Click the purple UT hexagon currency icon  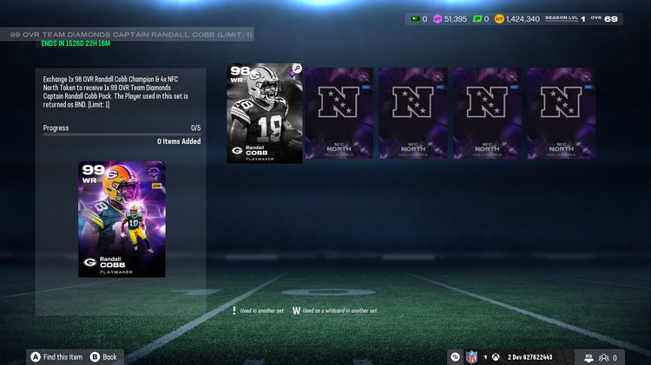click(x=437, y=19)
